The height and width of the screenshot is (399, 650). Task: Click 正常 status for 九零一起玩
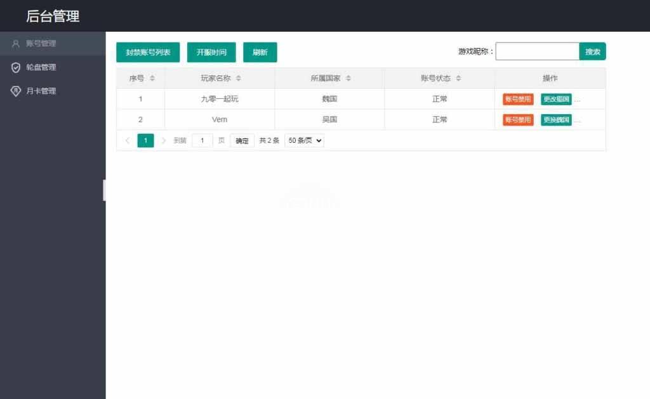(x=440, y=99)
